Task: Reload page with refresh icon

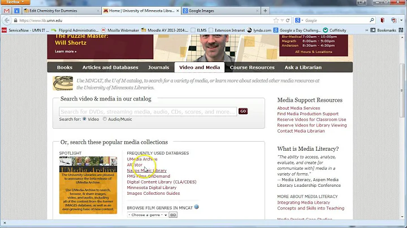Action: point(288,20)
